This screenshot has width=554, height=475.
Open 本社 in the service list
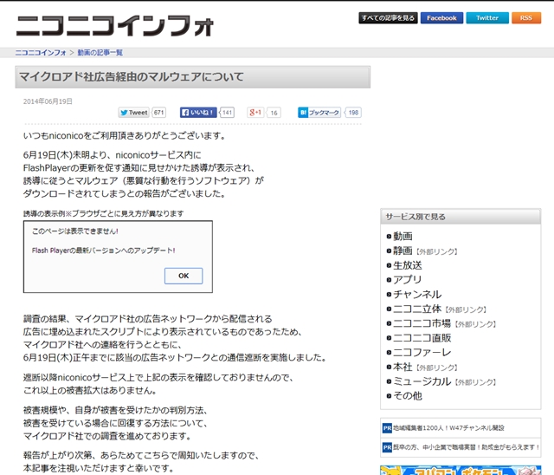[x=403, y=367]
